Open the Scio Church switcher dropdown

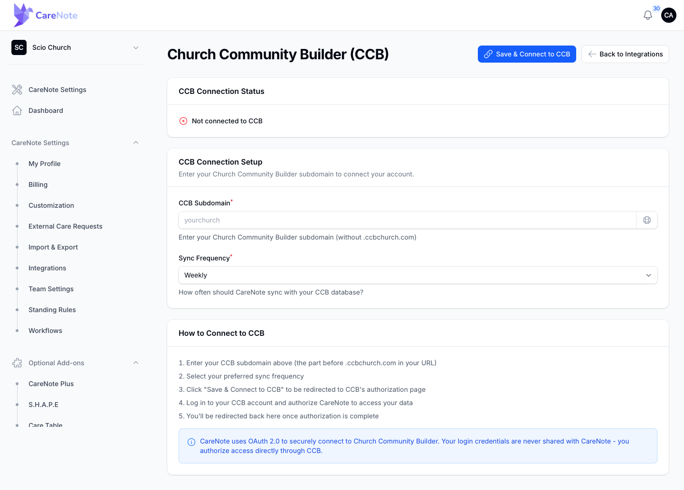point(76,47)
